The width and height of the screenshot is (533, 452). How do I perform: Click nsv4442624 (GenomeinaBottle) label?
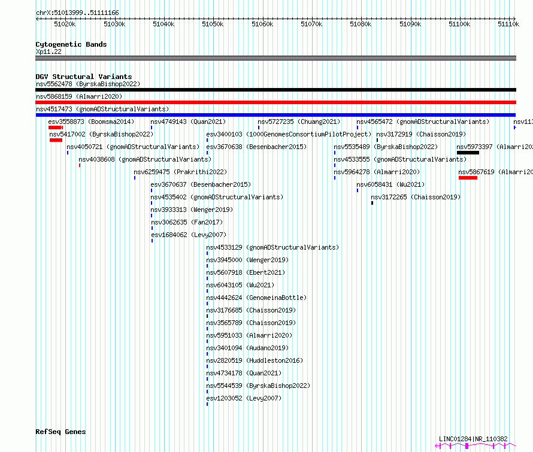(256, 298)
